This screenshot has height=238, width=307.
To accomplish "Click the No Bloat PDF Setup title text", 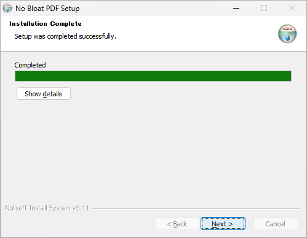I will pos(47,9).
